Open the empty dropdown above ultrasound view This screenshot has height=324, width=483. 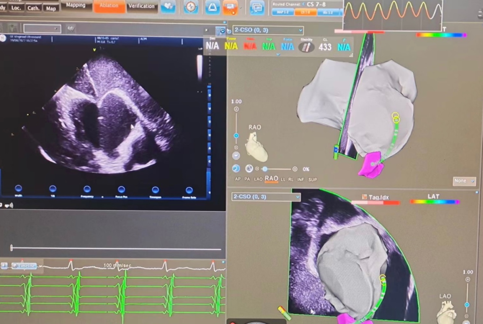tap(42, 29)
